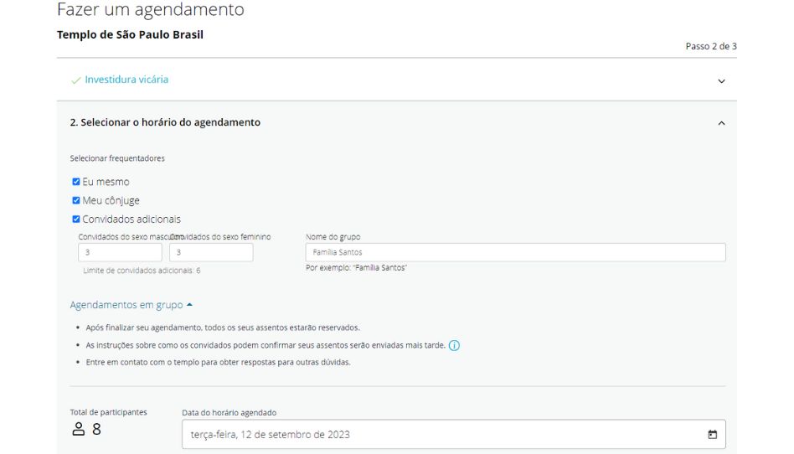This screenshot has width=794, height=454.
Task: Click the person icon beside participant total
Action: tap(79, 430)
